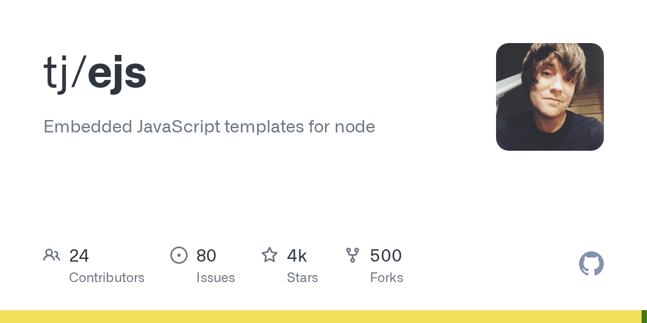Select the "Stars" label
647x323 pixels.
click(x=302, y=278)
